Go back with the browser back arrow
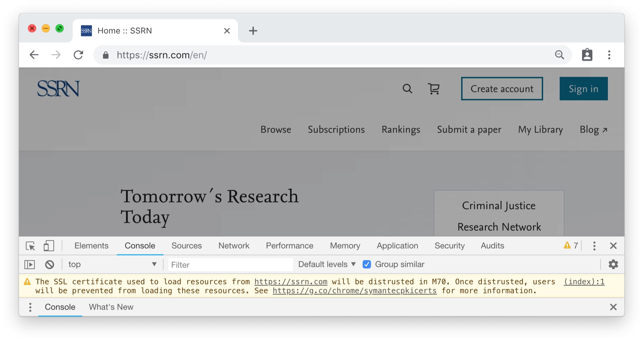The image size is (643, 341). [34, 55]
